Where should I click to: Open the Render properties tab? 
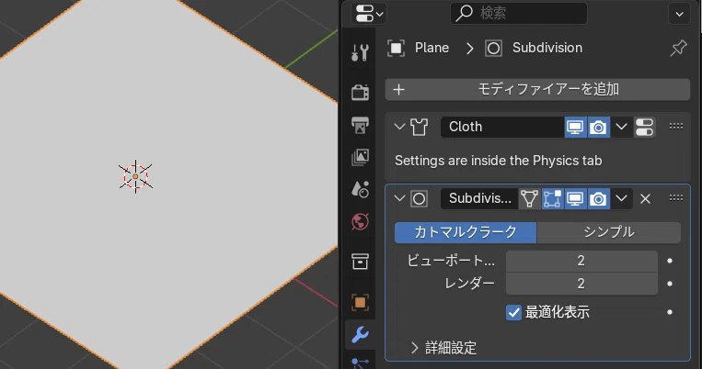pyautogui.click(x=360, y=92)
